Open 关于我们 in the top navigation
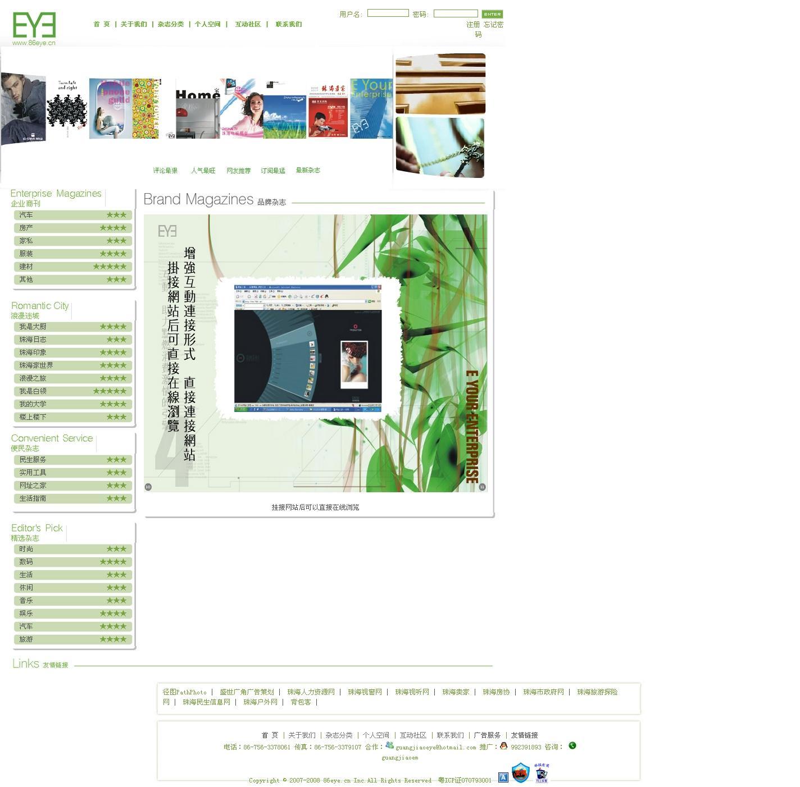 tap(134, 24)
